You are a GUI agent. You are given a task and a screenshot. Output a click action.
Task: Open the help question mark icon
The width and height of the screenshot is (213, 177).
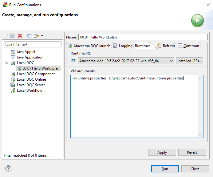pos(8,168)
